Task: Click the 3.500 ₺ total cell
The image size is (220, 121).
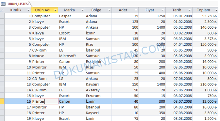Action: pos(205,113)
